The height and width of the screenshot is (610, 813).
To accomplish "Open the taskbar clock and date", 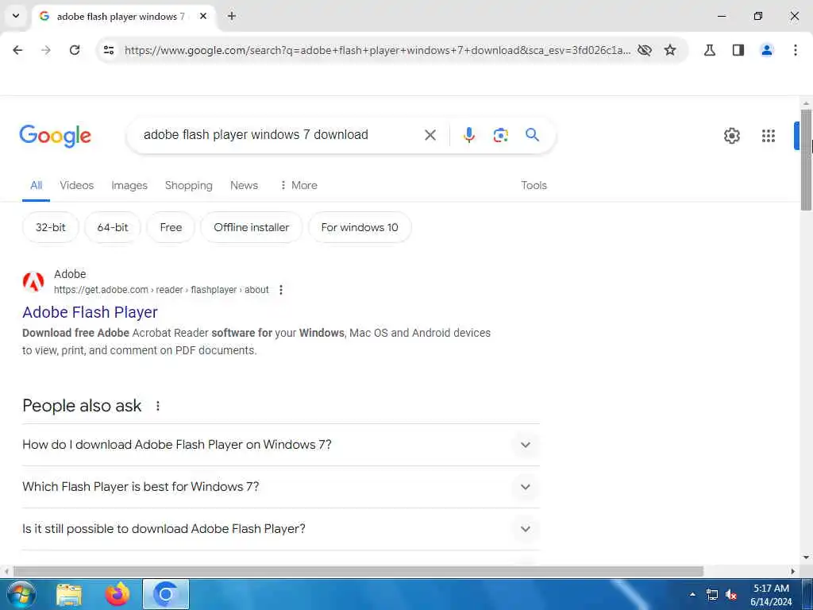I will point(771,595).
